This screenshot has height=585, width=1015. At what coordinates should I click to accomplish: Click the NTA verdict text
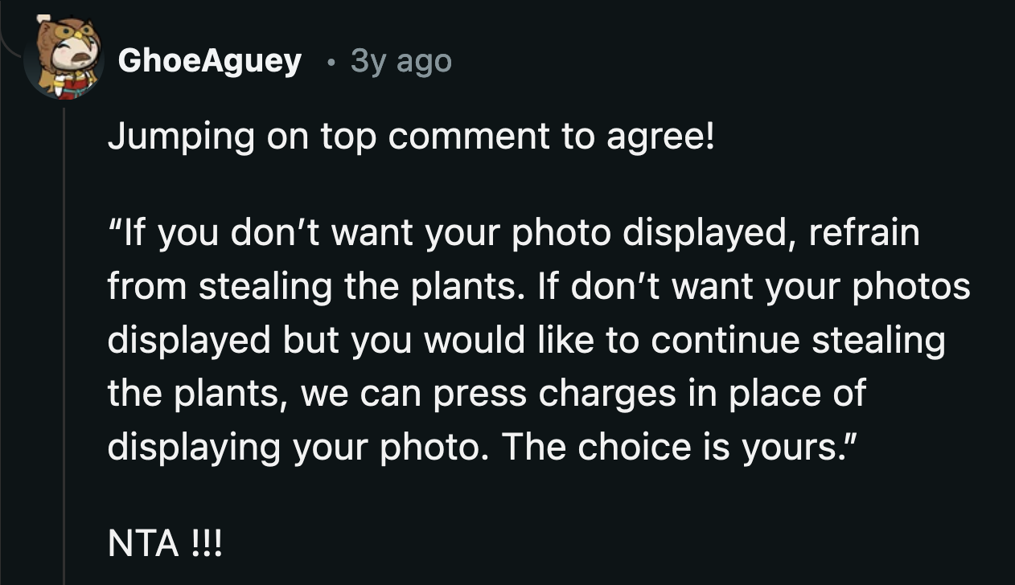point(142,543)
